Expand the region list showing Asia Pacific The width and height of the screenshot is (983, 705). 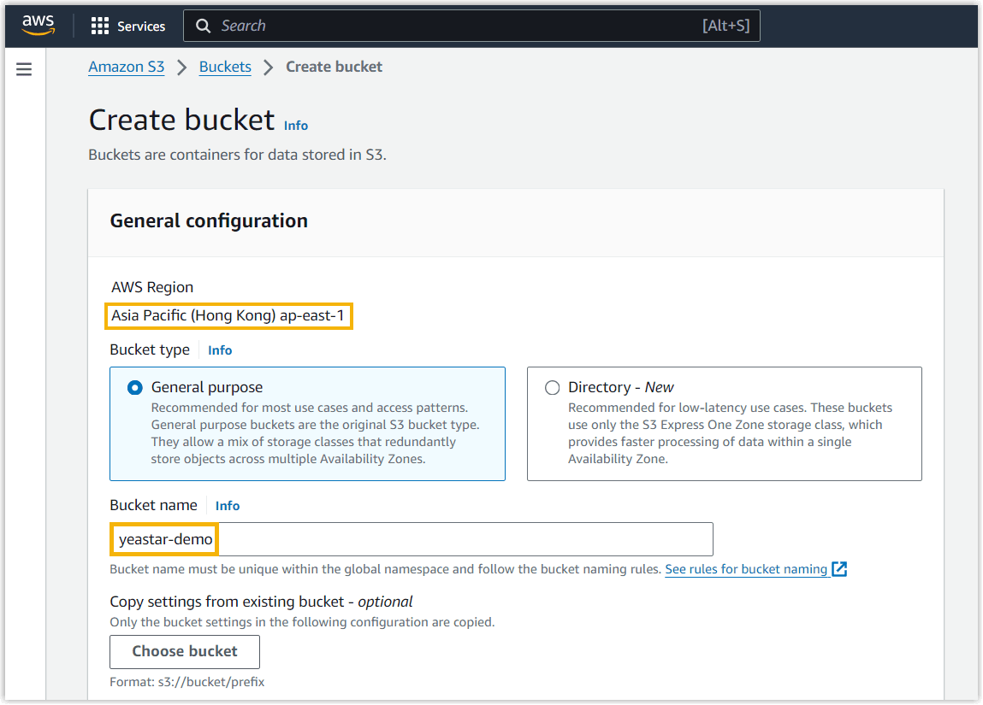228,315
